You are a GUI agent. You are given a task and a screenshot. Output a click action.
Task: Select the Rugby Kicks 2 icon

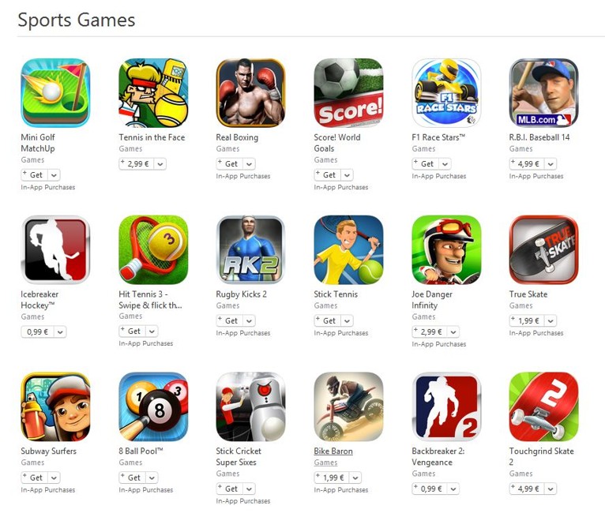click(x=251, y=249)
